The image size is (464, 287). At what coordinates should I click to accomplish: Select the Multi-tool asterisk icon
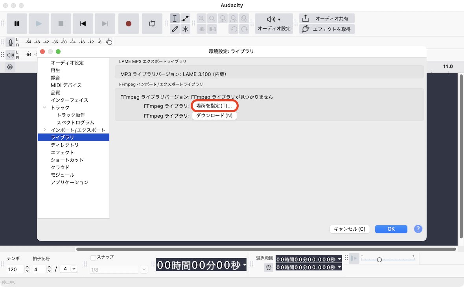pyautogui.click(x=186, y=29)
